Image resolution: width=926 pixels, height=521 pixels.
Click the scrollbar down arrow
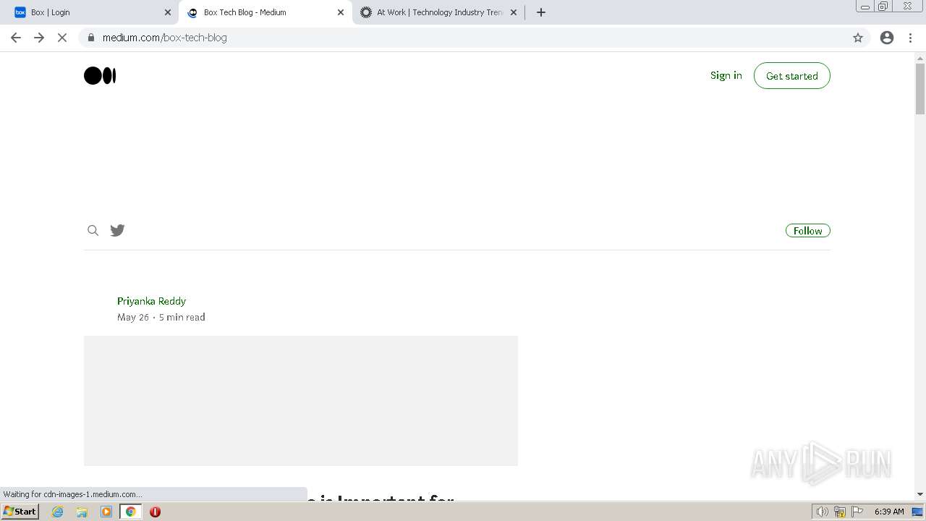[920, 494]
